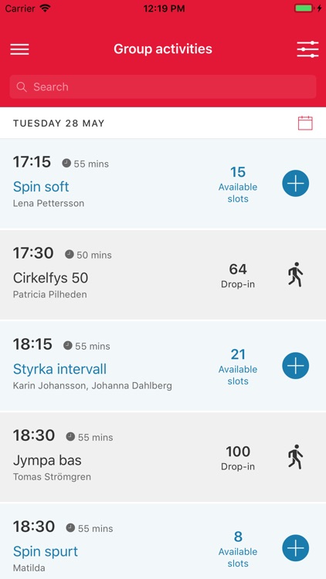
Task: Open the filter settings sliders icon
Action: click(x=307, y=49)
